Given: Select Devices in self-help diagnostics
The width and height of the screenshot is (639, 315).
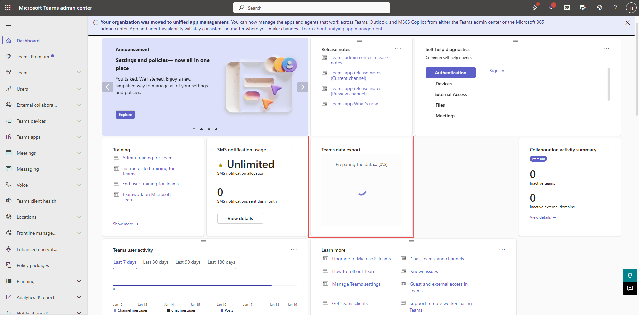Looking at the screenshot, I should click(443, 84).
